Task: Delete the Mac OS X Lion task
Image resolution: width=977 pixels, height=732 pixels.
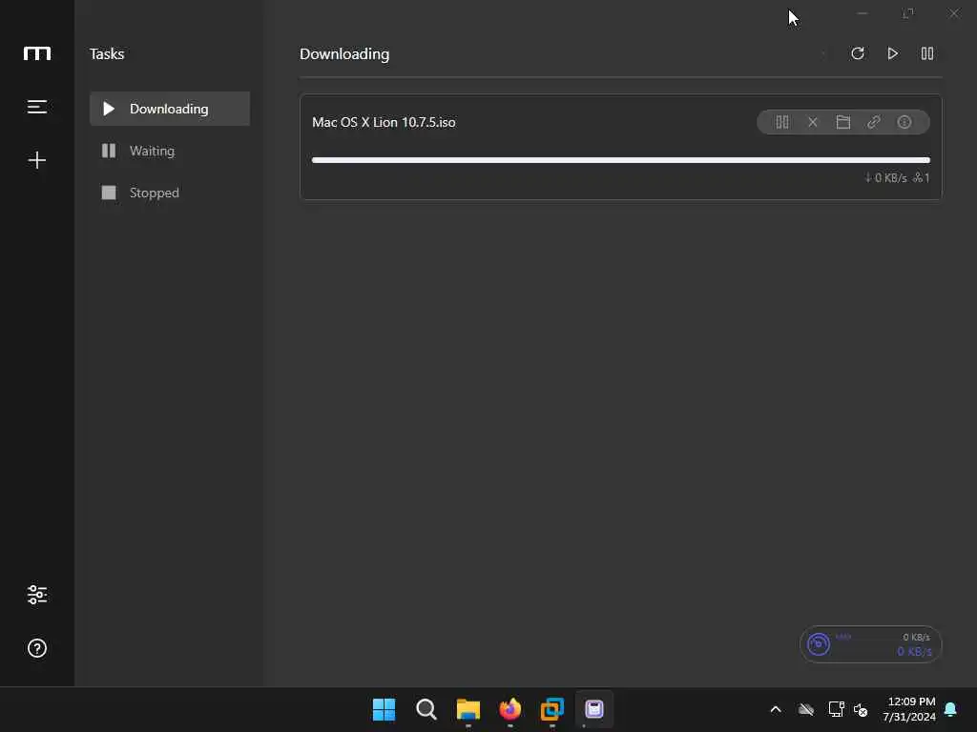Action: (x=813, y=122)
